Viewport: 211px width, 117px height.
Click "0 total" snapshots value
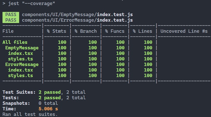pyautogui.click(x=48, y=103)
